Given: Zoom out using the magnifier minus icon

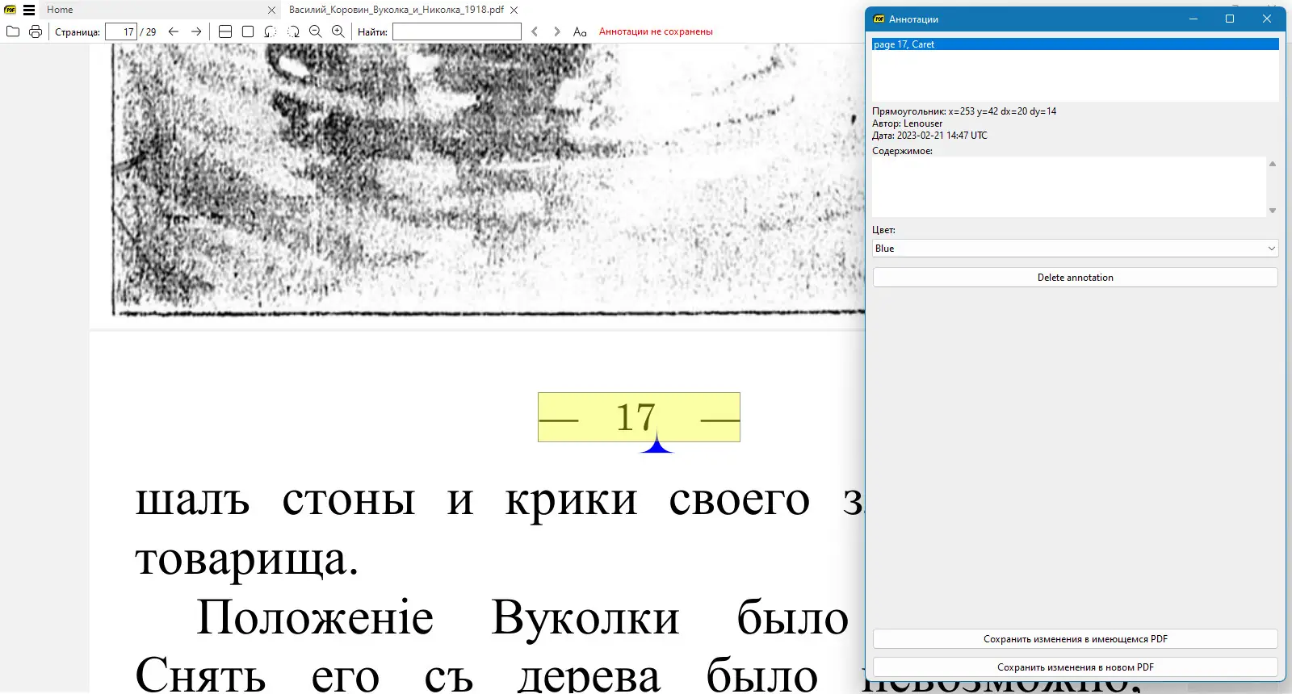Looking at the screenshot, I should [316, 31].
